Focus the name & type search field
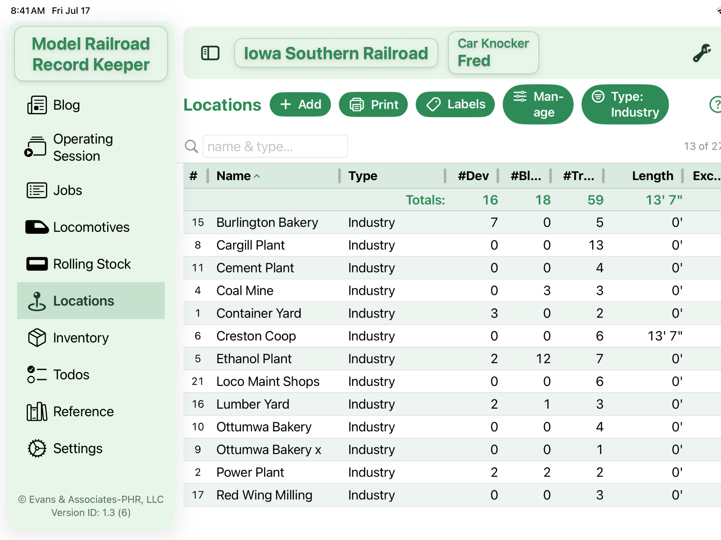 tap(275, 147)
